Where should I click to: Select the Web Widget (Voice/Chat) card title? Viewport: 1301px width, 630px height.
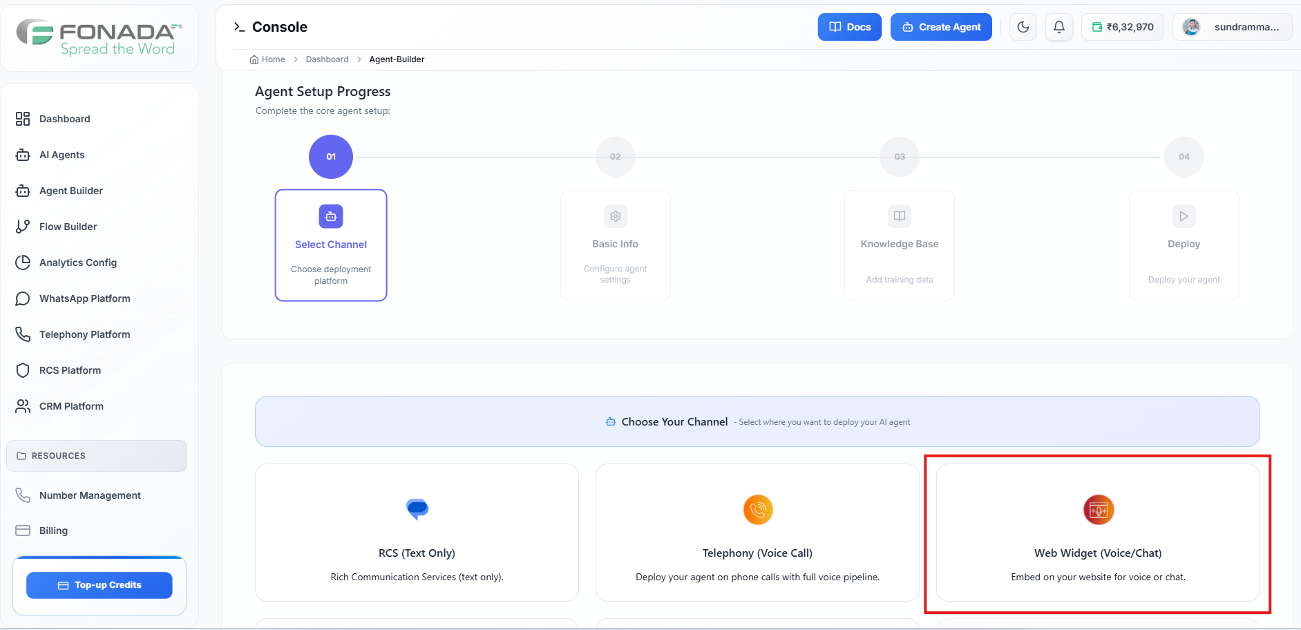point(1098,553)
